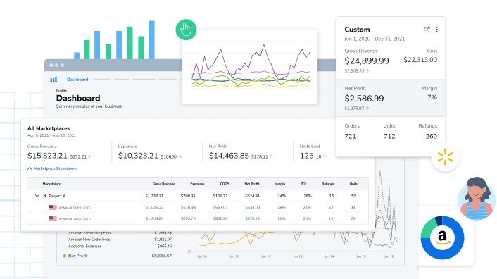
Task: Collapse the Marketplace Breakdown section
Action: pos(30,168)
